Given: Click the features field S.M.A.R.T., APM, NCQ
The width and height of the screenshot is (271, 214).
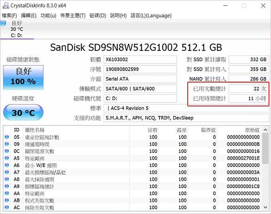Looking at the screenshot, I should coord(187,118).
